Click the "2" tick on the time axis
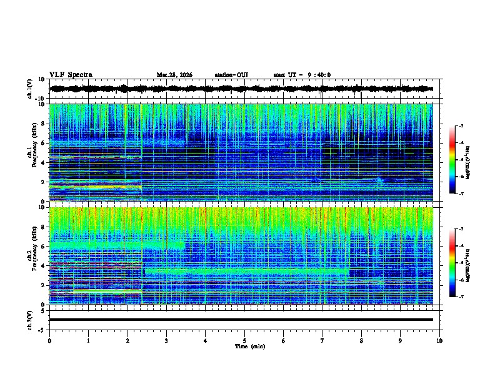 [x=127, y=341]
